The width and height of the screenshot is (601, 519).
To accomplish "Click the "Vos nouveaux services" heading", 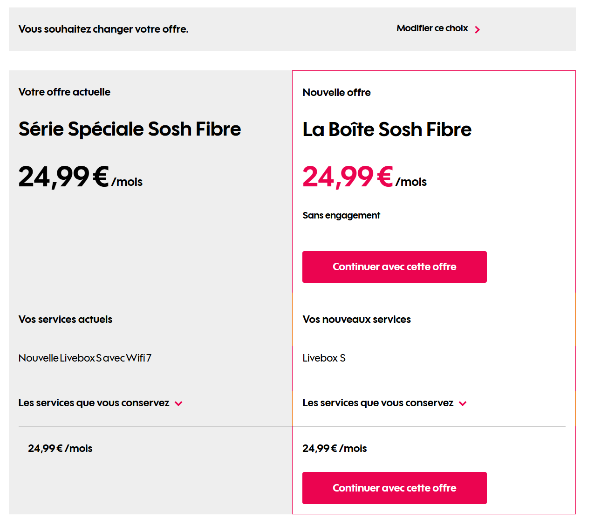I will [x=356, y=320].
